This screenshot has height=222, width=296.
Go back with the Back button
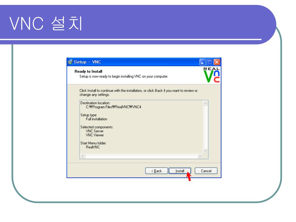[156, 171]
